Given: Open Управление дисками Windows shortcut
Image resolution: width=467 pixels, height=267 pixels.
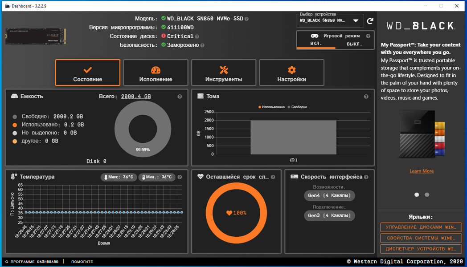Looking at the screenshot, I should click(x=421, y=227).
